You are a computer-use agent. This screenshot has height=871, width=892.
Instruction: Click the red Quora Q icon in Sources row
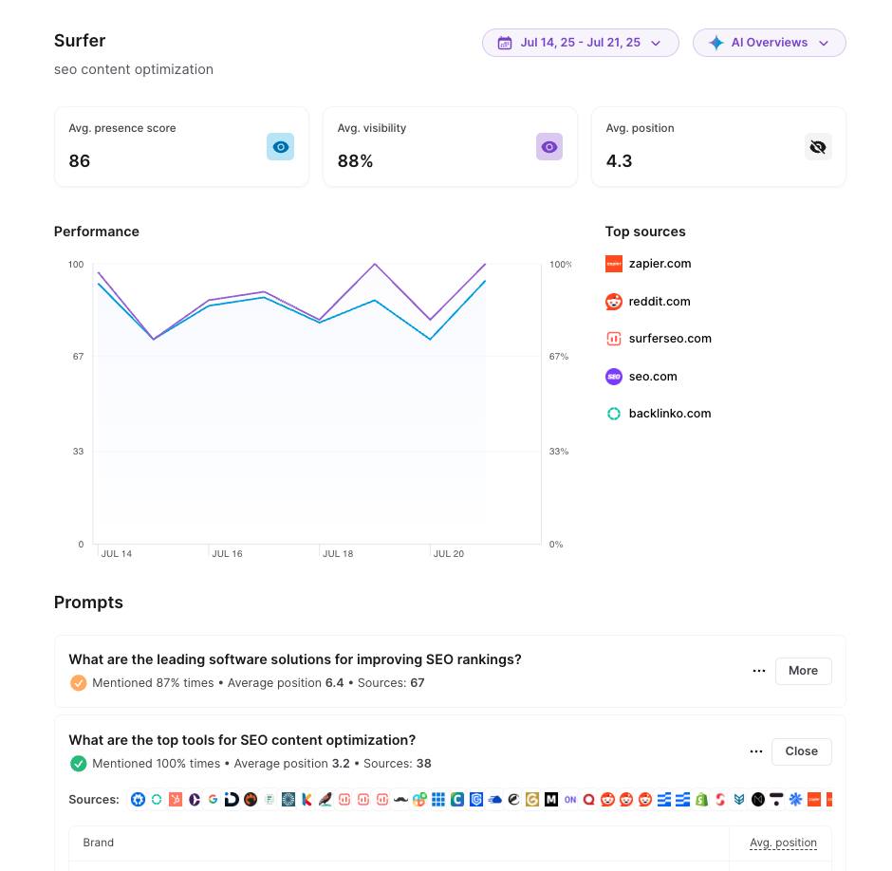[588, 799]
